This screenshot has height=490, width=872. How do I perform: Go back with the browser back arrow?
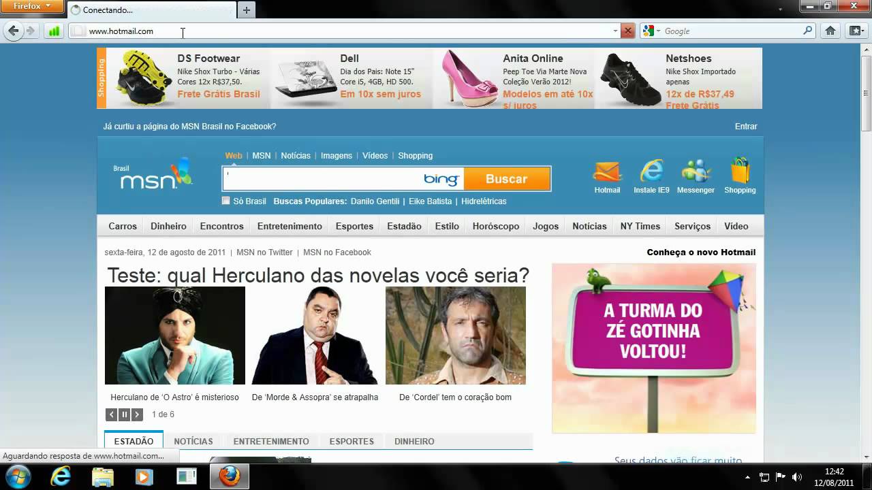tap(14, 31)
